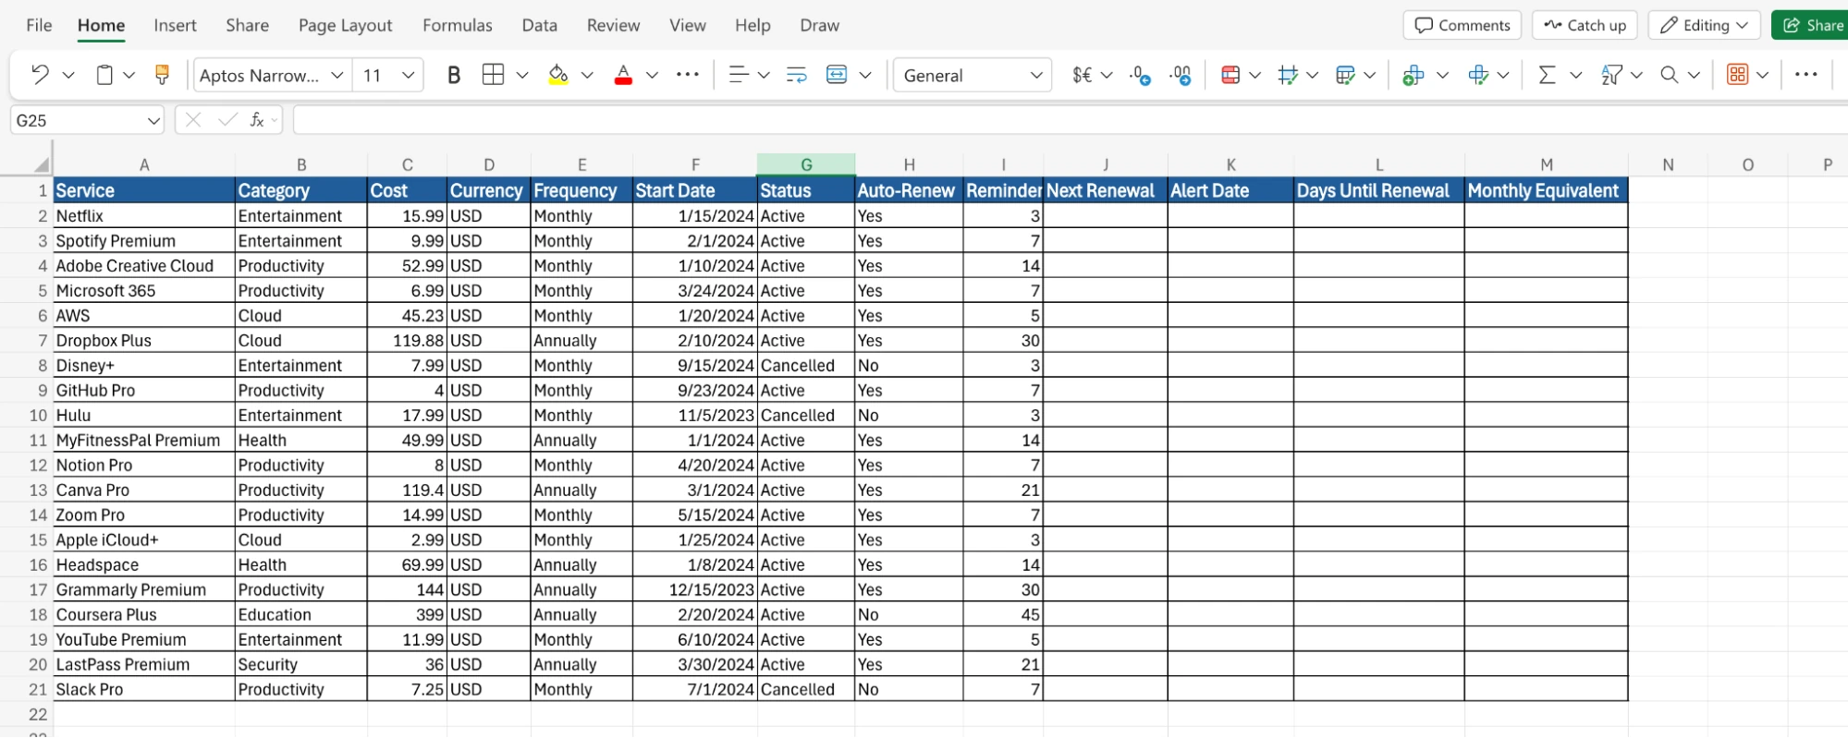The width and height of the screenshot is (1848, 738).
Task: Expand the General number format dropdown
Action: [1035, 75]
